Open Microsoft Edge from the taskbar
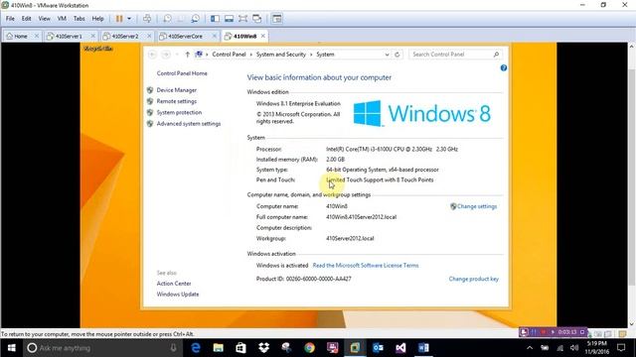Screen dimensions: 636x357 coord(196,348)
